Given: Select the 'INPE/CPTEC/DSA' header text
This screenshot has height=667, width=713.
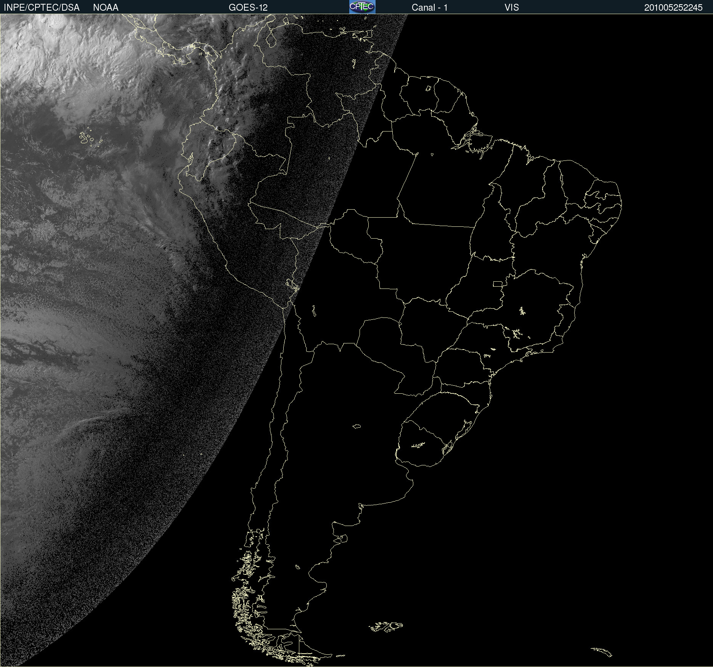Looking at the screenshot, I should tap(42, 8).
